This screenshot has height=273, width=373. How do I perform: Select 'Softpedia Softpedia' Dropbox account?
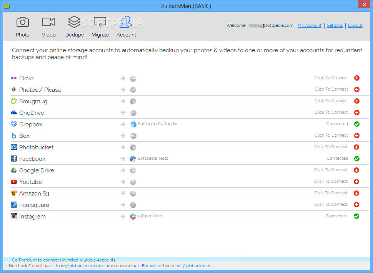157,124
